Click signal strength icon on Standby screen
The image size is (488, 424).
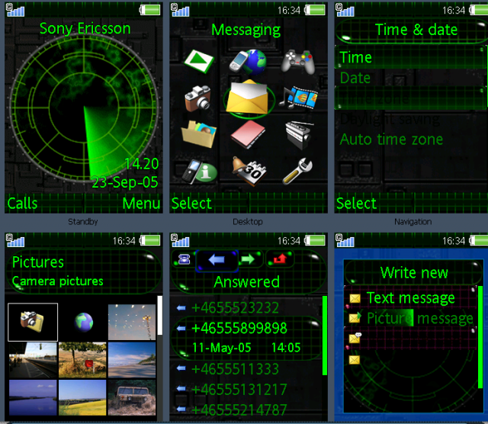(15, 10)
